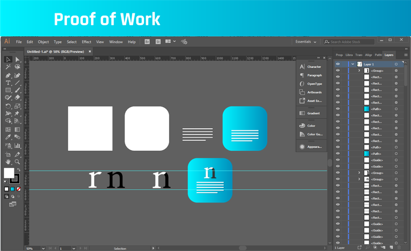The height and width of the screenshot is (251, 411).
Task: Pick the Perspective Grid tool
Action: 17,121
